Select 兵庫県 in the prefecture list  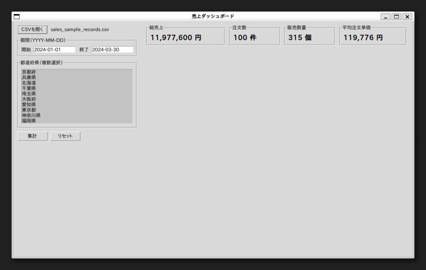[x=29, y=78]
